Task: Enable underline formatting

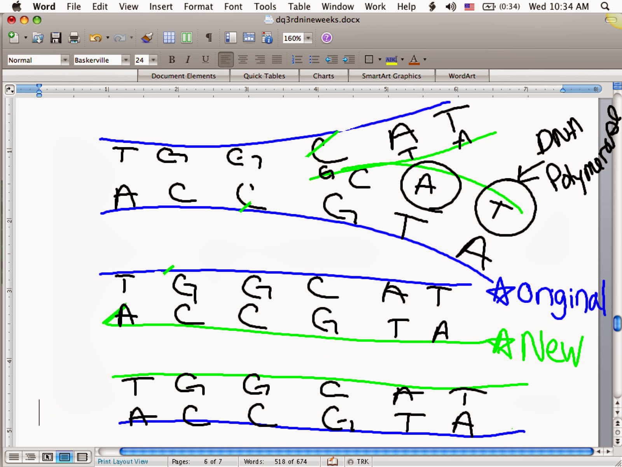Action: [x=205, y=59]
